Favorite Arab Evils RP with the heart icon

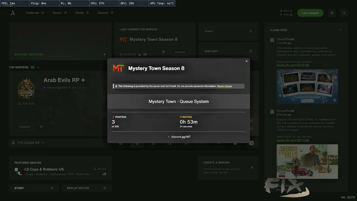(x=41, y=127)
